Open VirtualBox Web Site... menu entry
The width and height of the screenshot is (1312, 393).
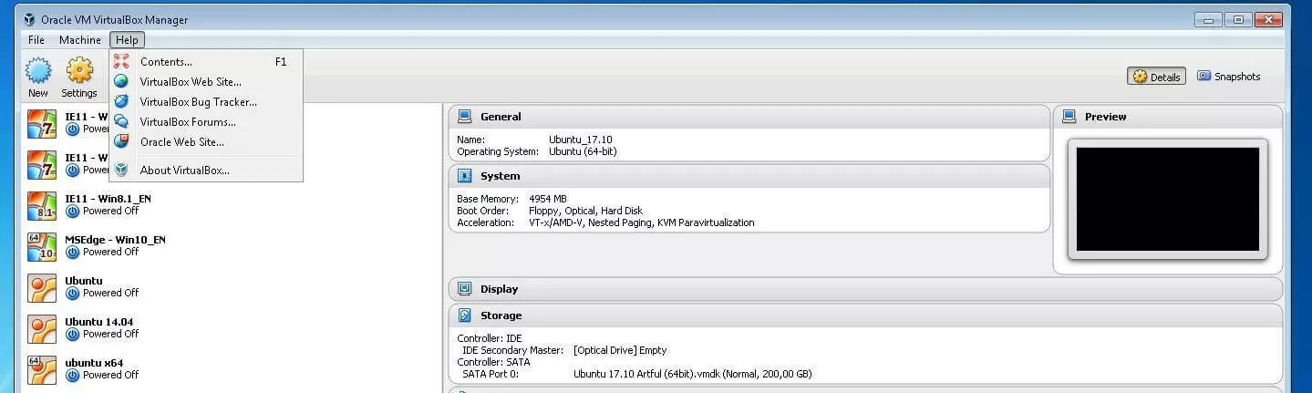coord(191,82)
